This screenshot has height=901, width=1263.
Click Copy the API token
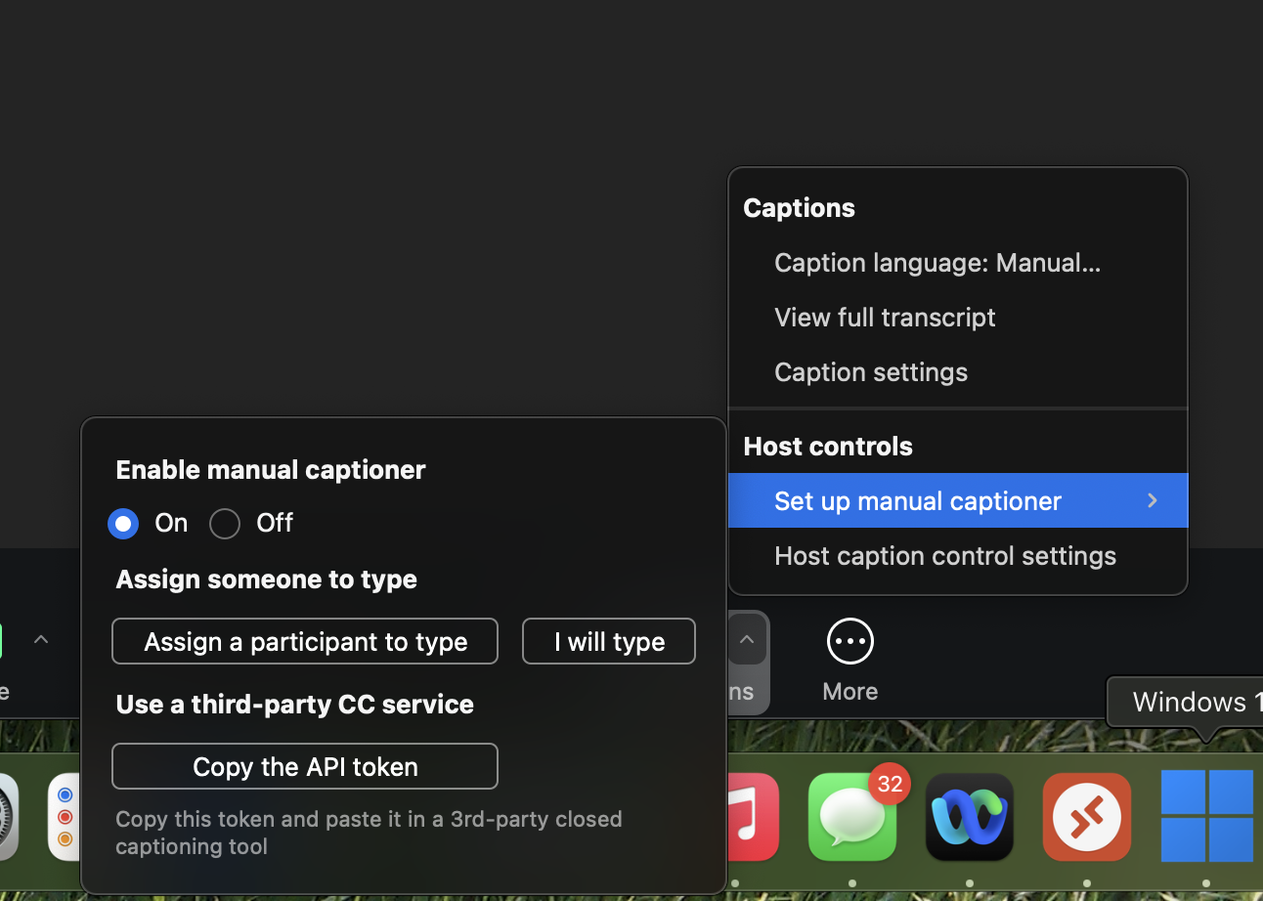(304, 766)
